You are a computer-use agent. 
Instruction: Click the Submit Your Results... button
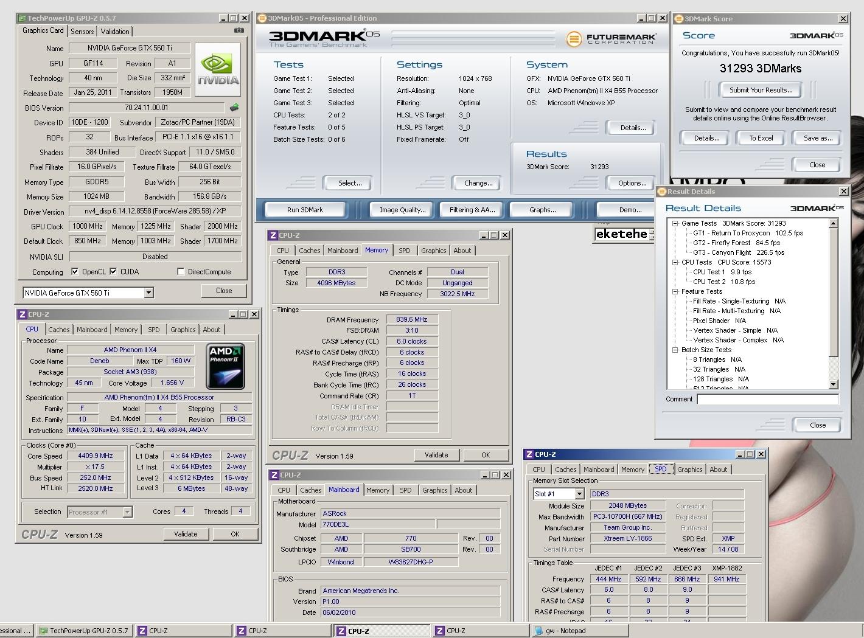point(761,90)
